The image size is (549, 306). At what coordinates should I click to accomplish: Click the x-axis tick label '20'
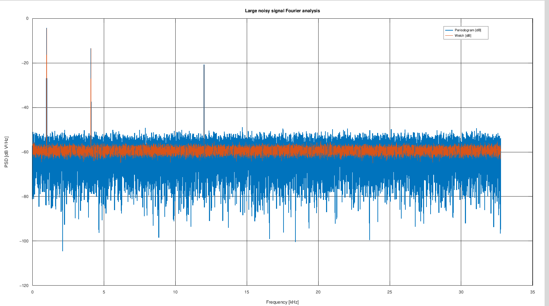click(318, 292)
